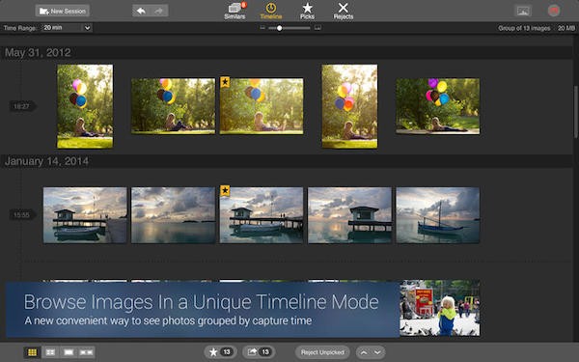The image size is (579, 362).
Task: Open the Time Range dropdown
Action: click(x=67, y=28)
